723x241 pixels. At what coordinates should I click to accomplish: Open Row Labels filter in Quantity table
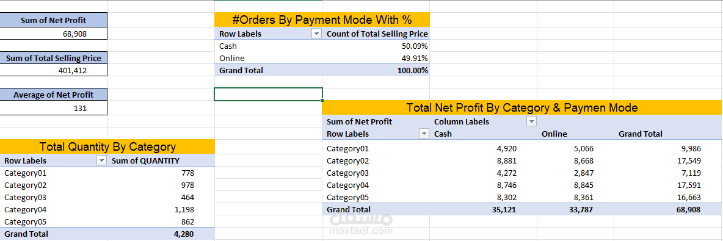tap(101, 161)
